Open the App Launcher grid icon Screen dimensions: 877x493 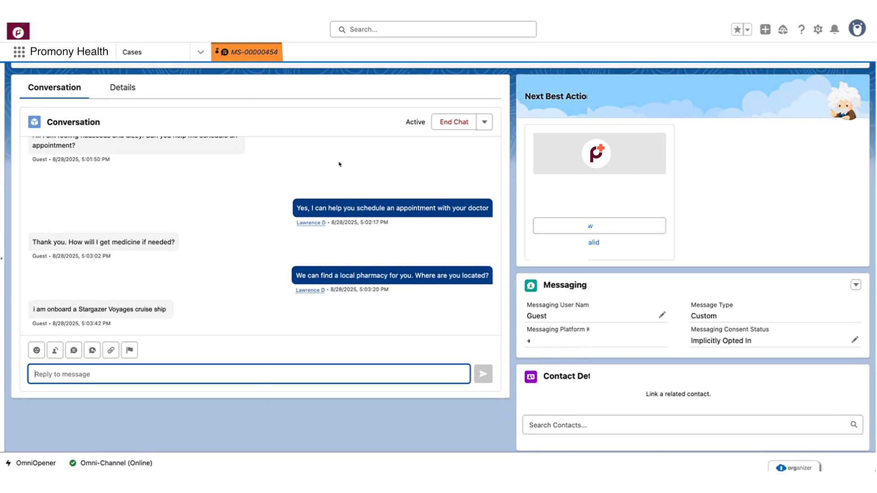pyautogui.click(x=19, y=52)
